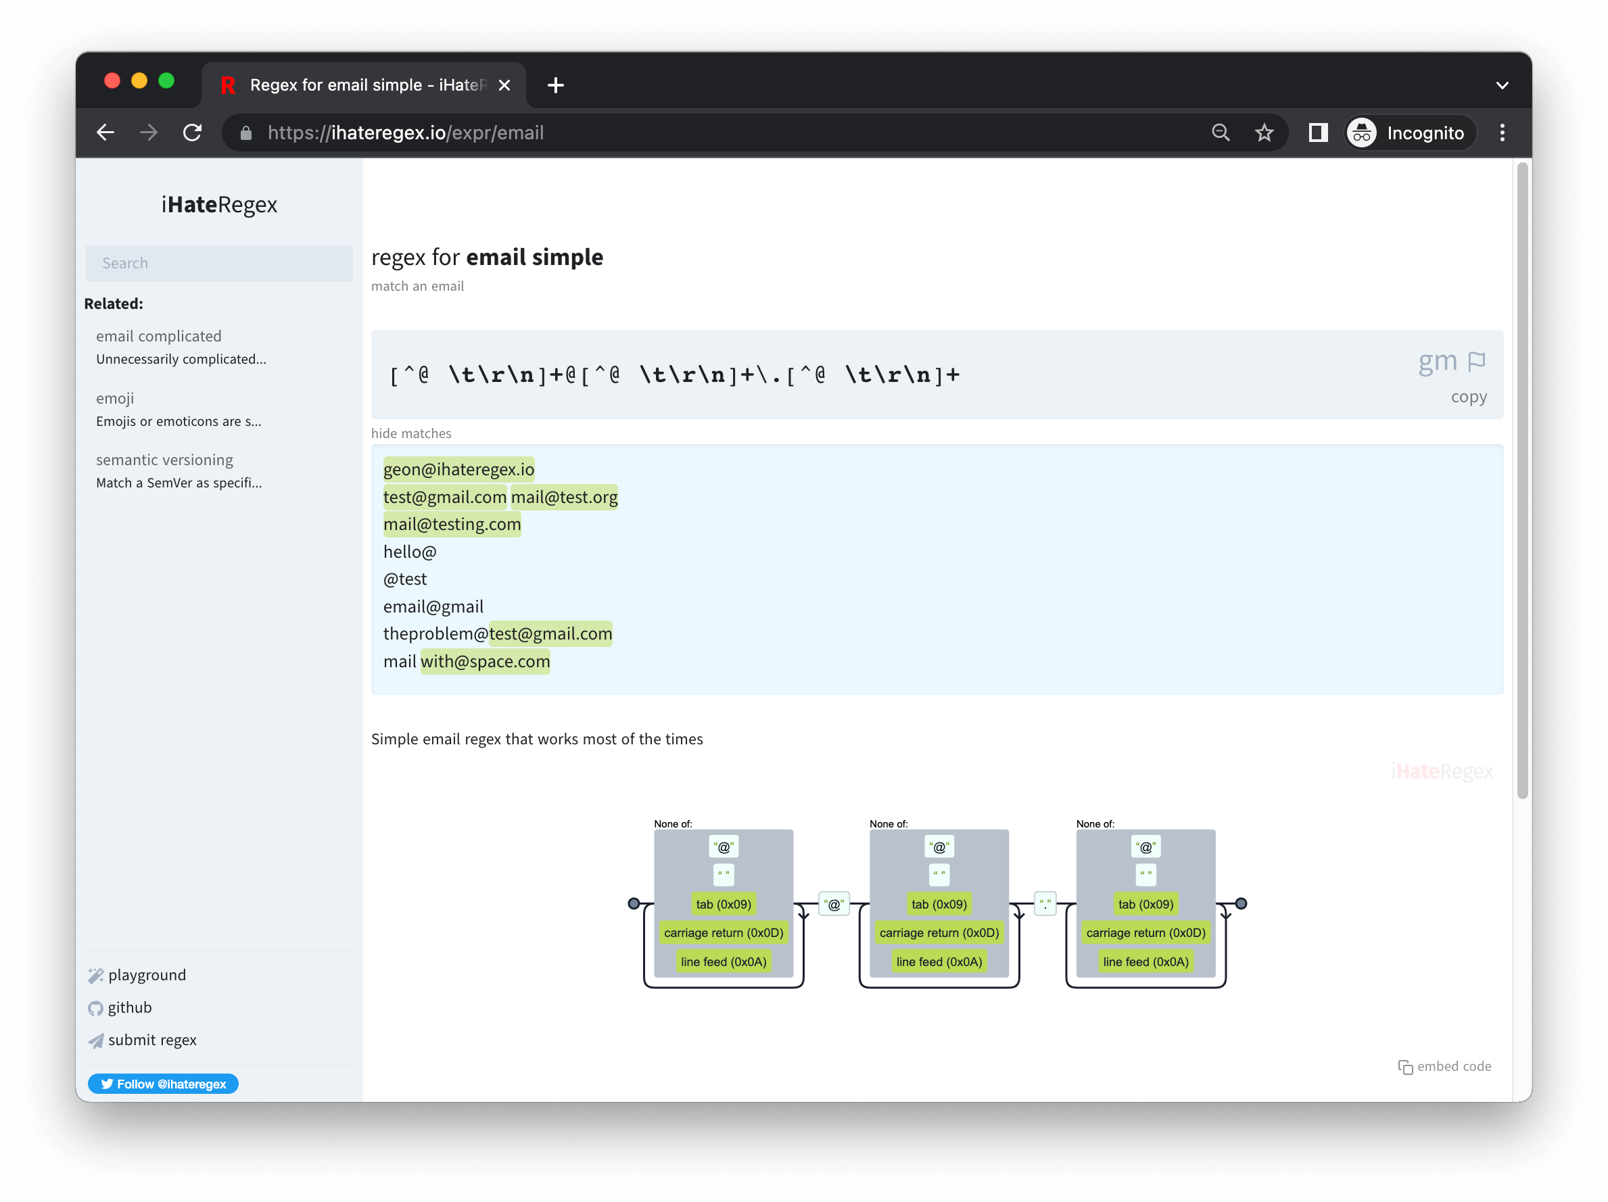
Task: Click the Follow @ihateregex Twitter button
Action: [x=163, y=1084]
